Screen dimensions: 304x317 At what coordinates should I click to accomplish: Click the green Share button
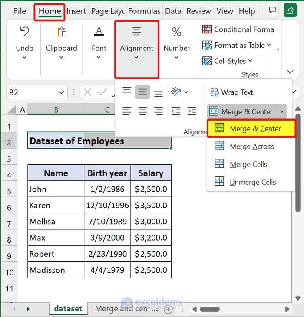(290, 10)
